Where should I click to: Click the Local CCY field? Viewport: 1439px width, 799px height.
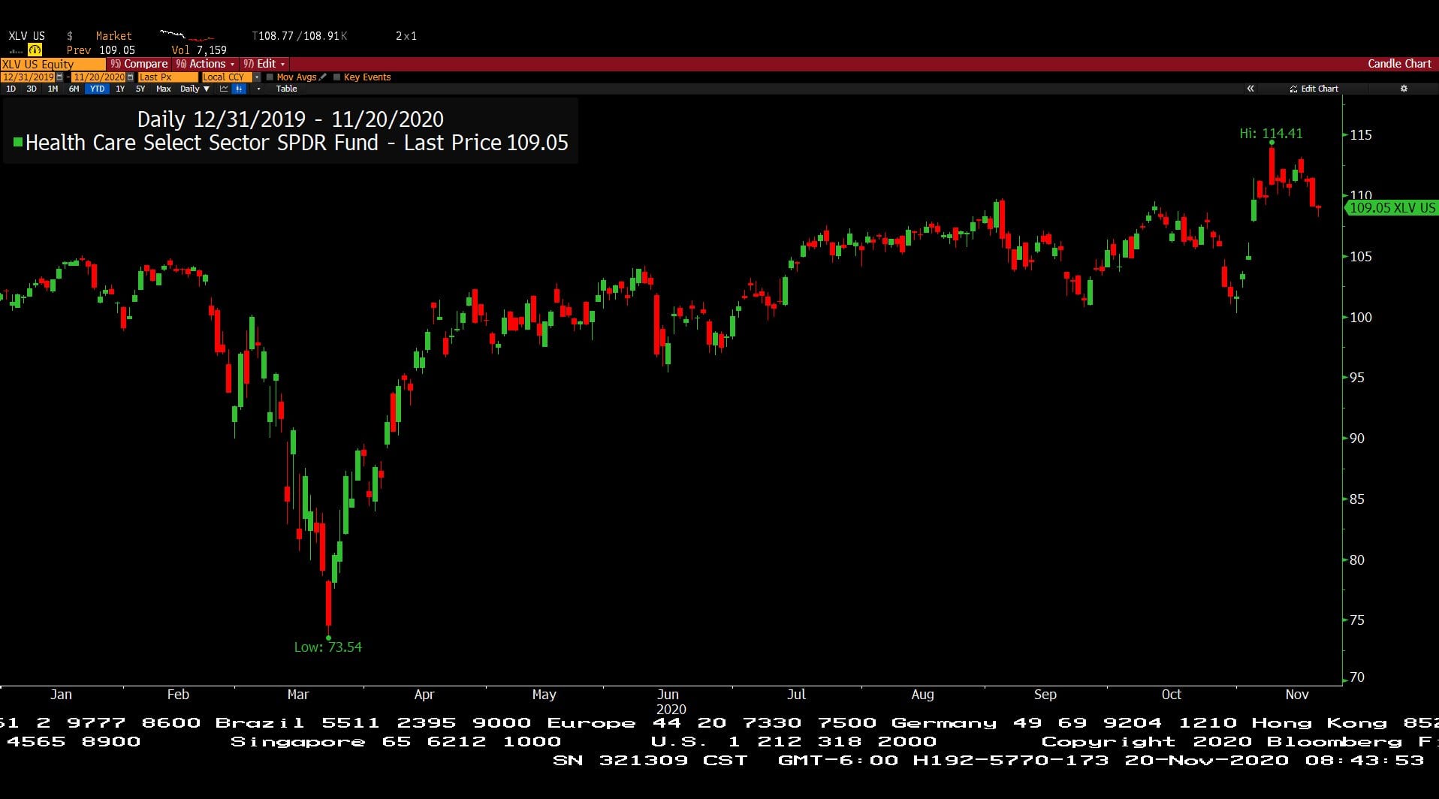tap(227, 77)
